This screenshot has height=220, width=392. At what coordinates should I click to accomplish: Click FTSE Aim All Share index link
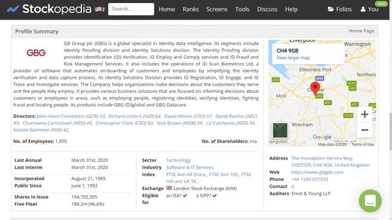[186, 174]
